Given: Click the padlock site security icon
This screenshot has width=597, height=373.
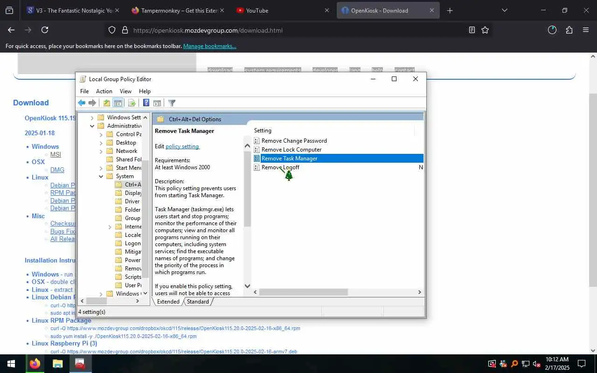Looking at the screenshot, I should [x=125, y=30].
